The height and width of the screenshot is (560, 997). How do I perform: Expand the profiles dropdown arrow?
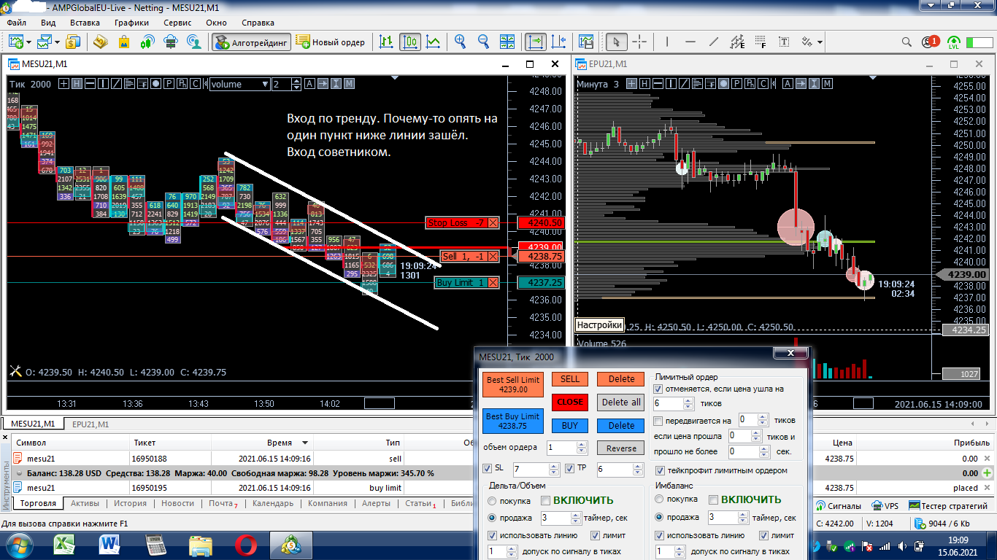[x=58, y=42]
